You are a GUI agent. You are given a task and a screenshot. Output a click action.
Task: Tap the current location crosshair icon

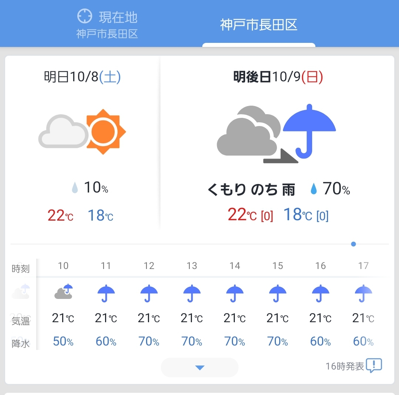coord(84,16)
